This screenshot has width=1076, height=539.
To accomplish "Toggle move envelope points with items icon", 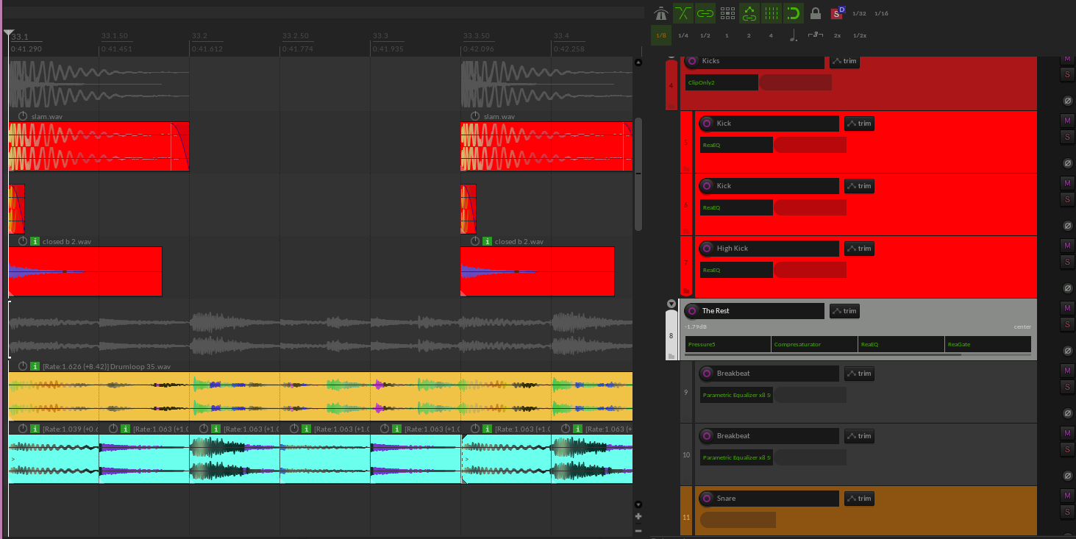I will 749,13.
